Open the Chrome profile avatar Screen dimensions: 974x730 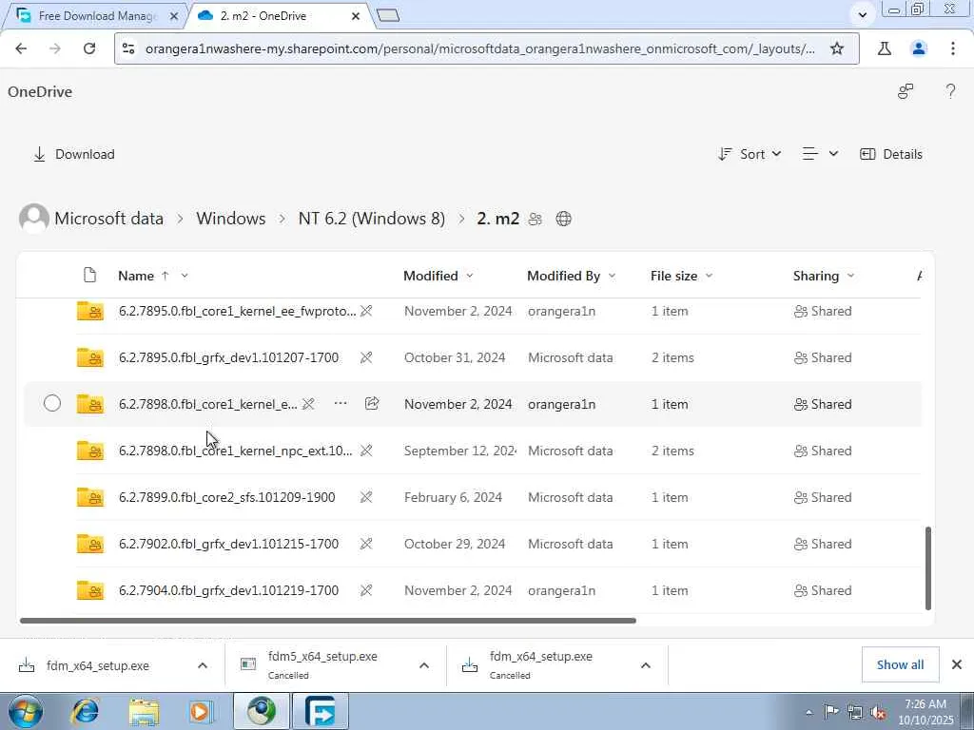pos(919,48)
